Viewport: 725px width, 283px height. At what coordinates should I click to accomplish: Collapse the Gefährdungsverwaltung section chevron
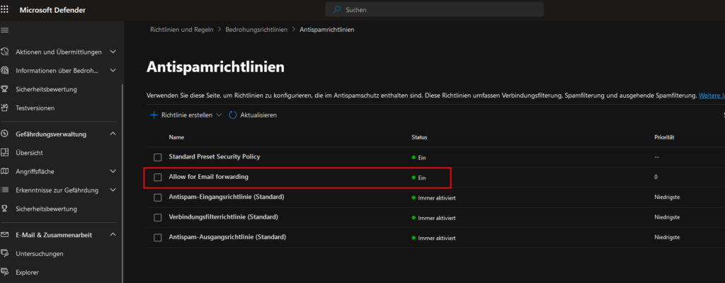pos(113,134)
